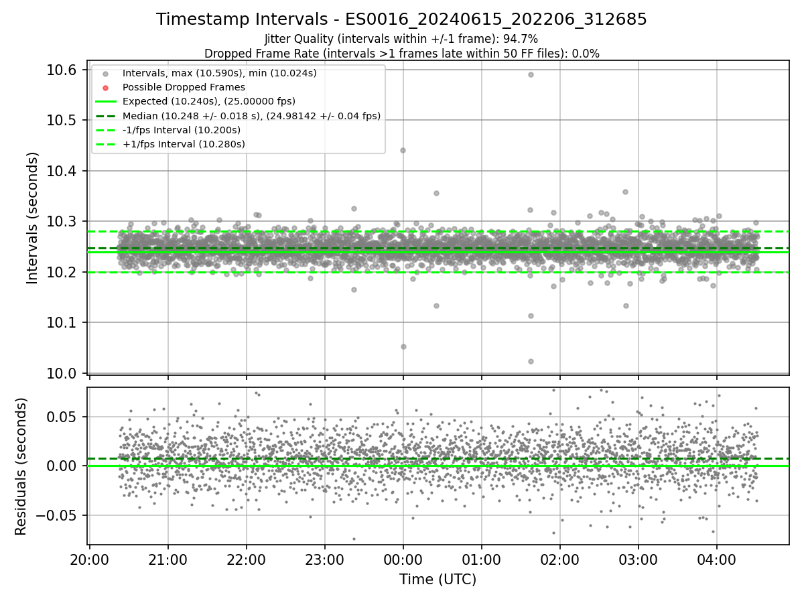Click the '10.1' y-axis tick label
Image resolution: width=804 pixels, height=603 pixels.
pos(63,323)
